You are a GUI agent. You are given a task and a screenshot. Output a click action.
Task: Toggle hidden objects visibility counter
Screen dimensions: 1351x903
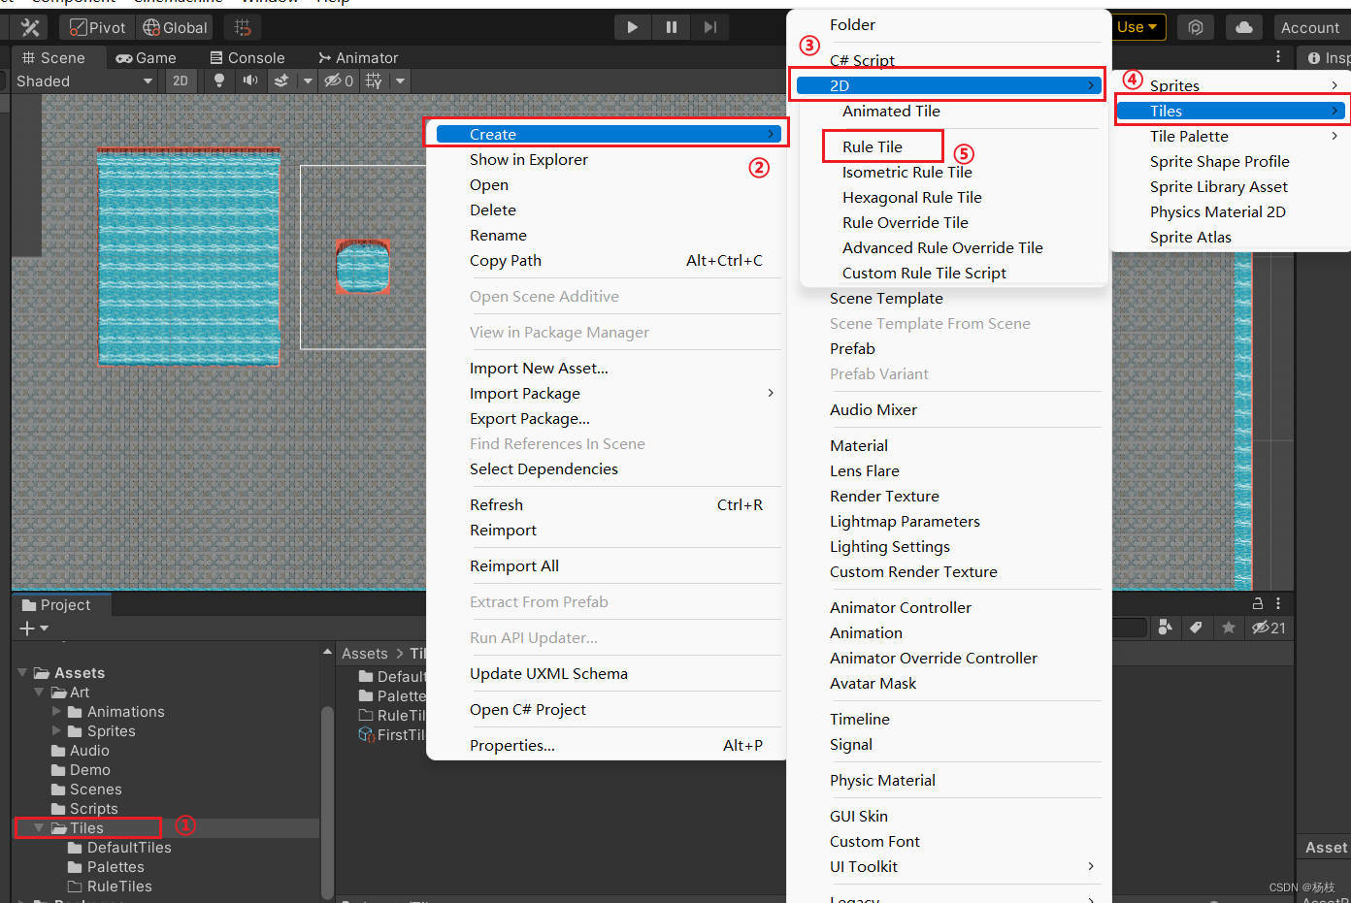point(339,81)
